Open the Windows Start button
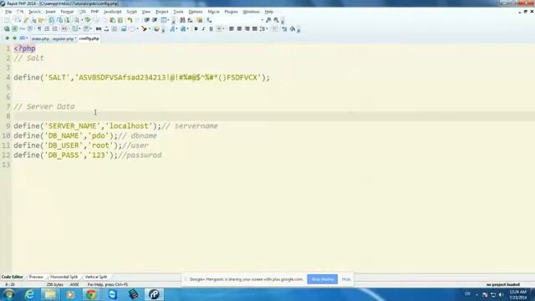 pyautogui.click(x=8, y=294)
